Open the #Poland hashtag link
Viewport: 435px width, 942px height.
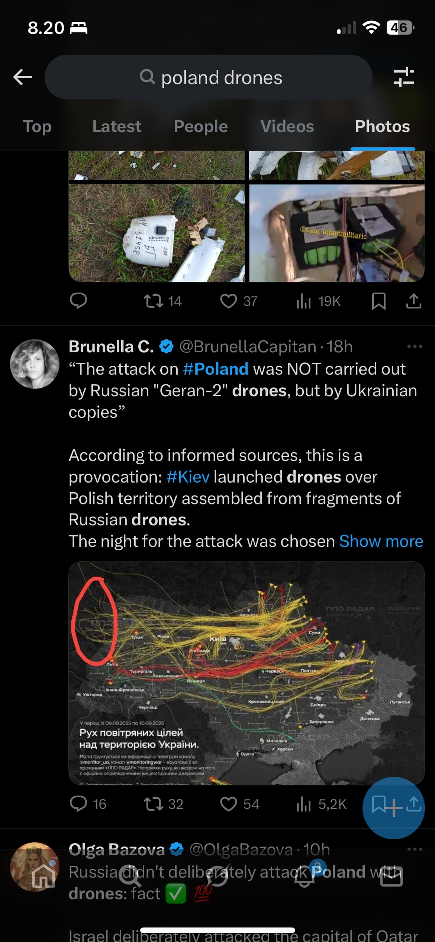[x=216, y=369]
